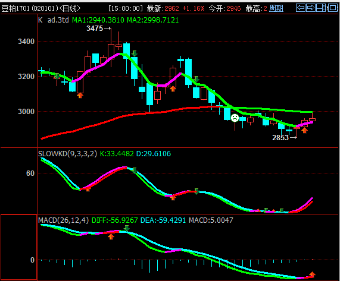340x281 pixels.
Task: Click the MA1:2940.3810 moving average label
Action: [98, 20]
